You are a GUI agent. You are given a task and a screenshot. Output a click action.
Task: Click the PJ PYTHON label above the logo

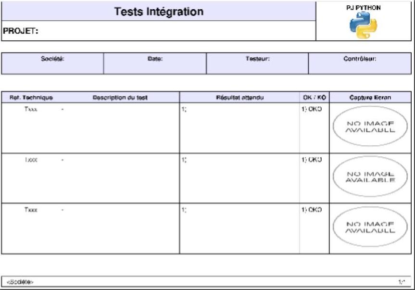pos(363,8)
